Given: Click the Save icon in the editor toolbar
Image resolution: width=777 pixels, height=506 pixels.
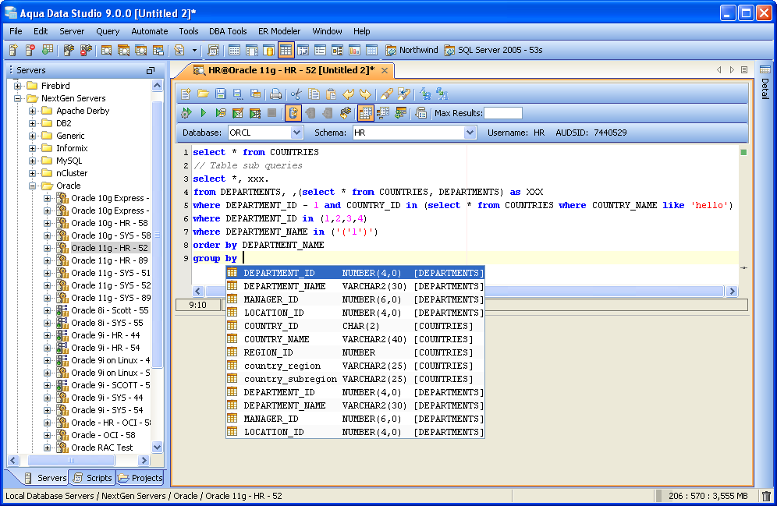Looking at the screenshot, I should click(x=220, y=94).
